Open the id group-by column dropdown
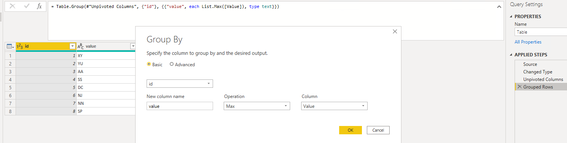 (180, 84)
